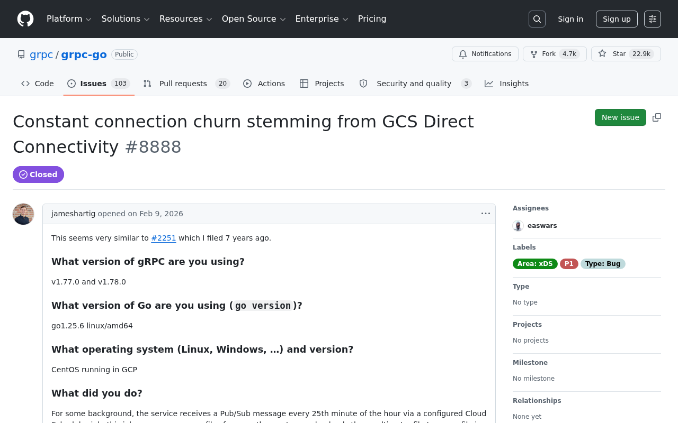Screen dimensions: 678x423
Task: Click the text CentOS running in GCP
Action: tap(94, 370)
